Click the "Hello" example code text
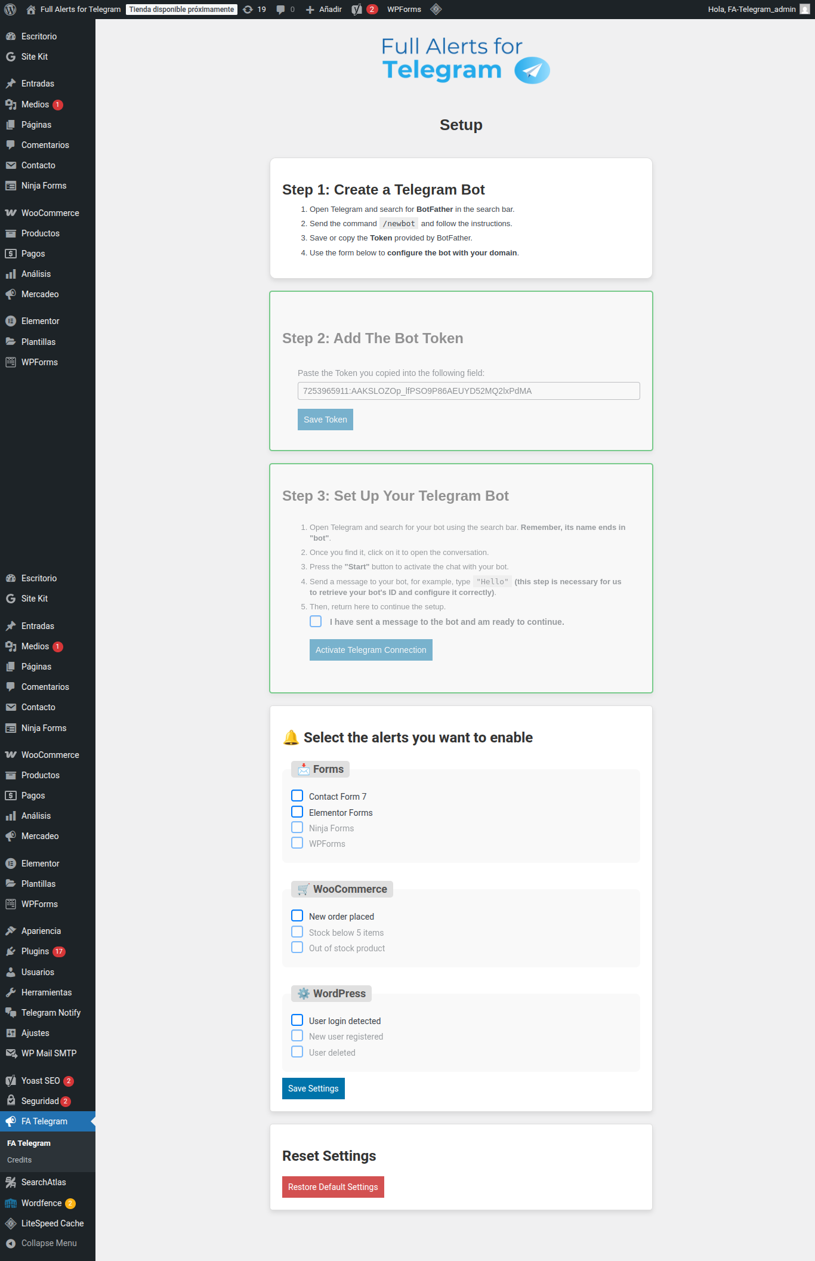This screenshot has height=1261, width=815. [493, 582]
